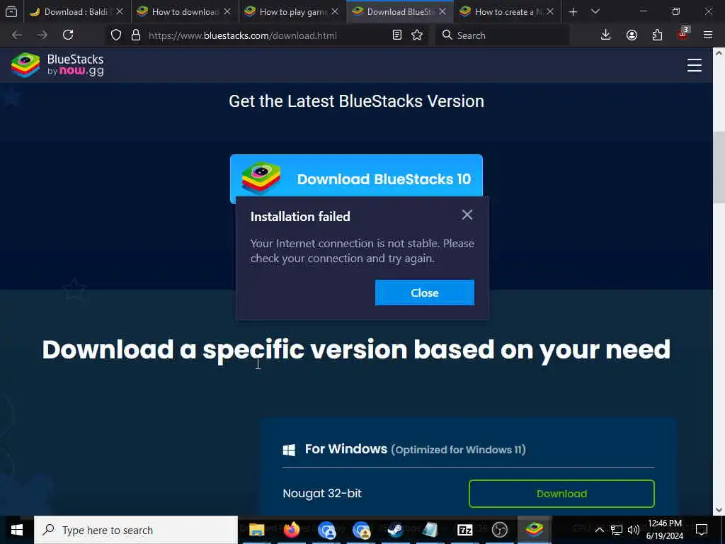Open the BlueStacks hamburger menu
Screen dimensions: 725x544
coord(694,65)
